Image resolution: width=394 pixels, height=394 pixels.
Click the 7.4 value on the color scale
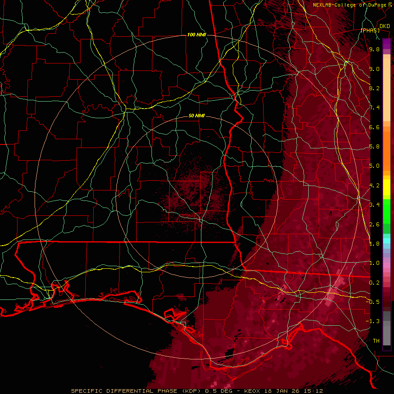[x=374, y=108]
